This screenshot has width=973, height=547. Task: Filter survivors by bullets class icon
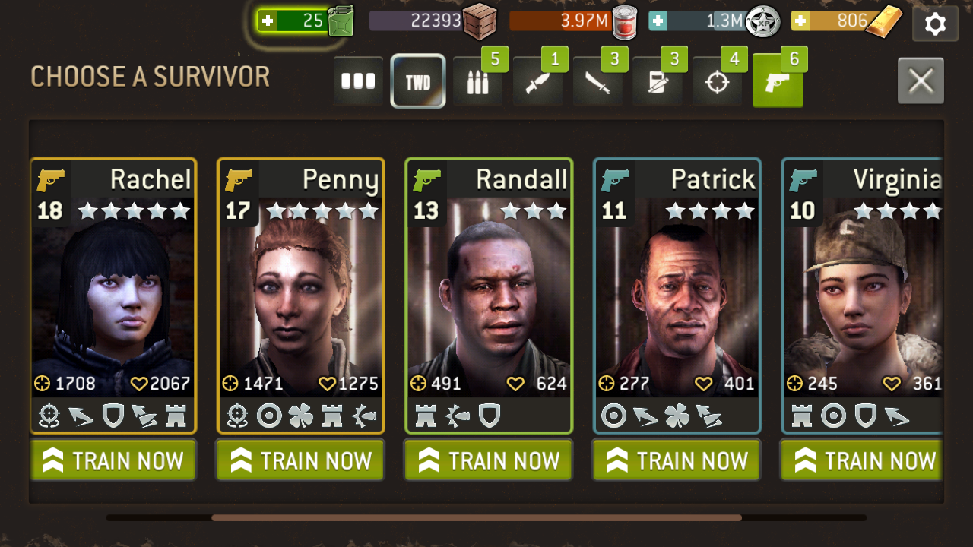pyautogui.click(x=478, y=81)
